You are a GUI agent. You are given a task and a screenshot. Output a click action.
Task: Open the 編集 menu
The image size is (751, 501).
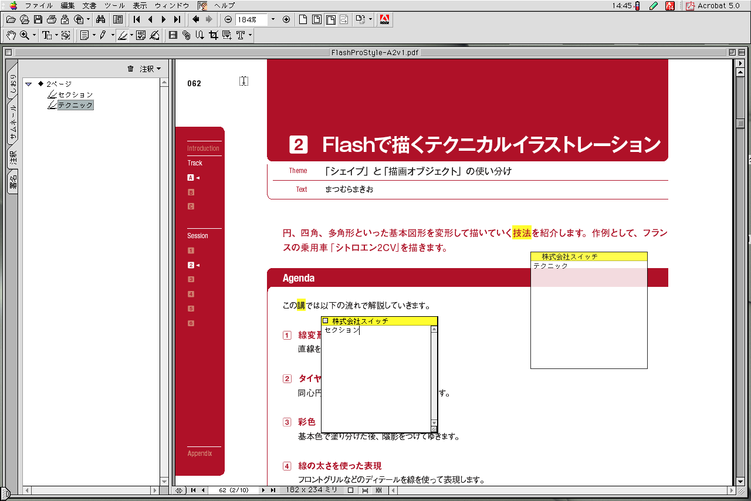click(x=67, y=5)
